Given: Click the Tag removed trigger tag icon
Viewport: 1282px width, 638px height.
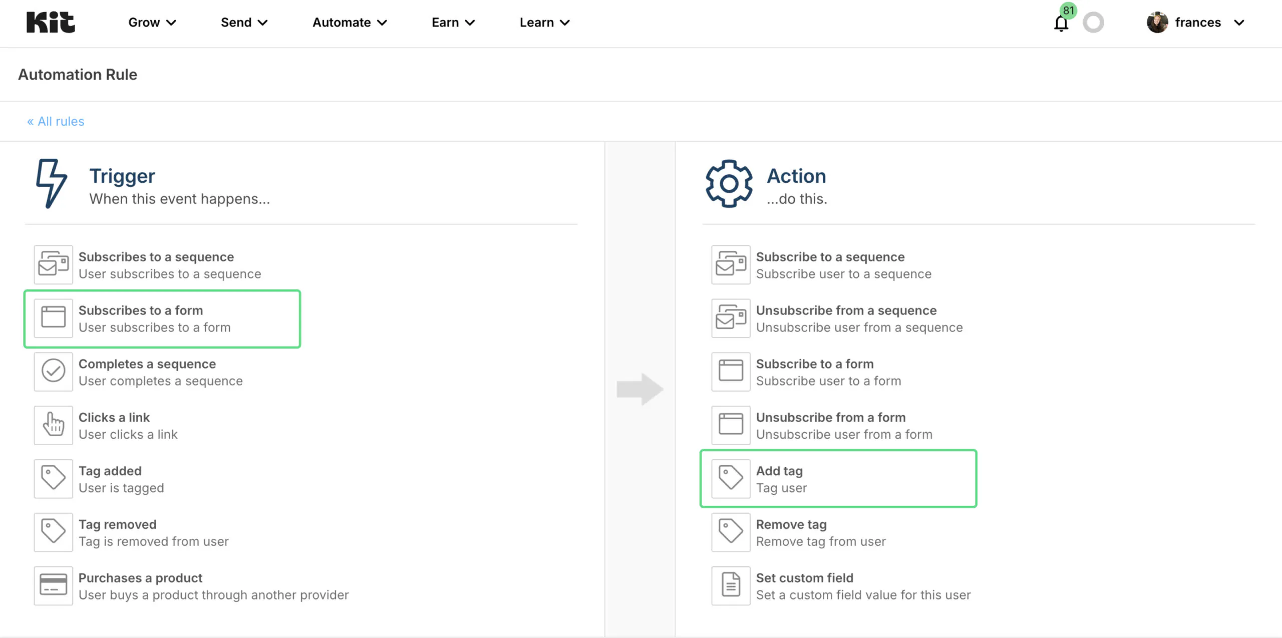Looking at the screenshot, I should [54, 532].
